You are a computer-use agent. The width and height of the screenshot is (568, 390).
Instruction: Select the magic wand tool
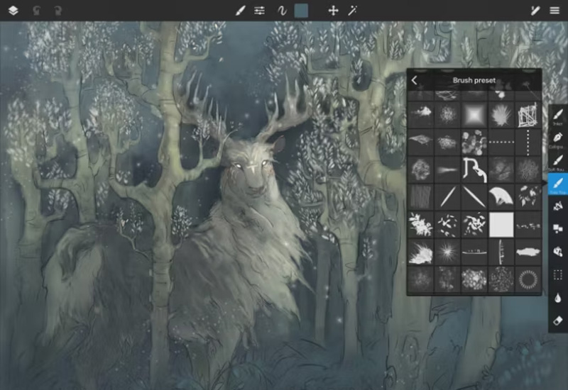[x=352, y=11]
